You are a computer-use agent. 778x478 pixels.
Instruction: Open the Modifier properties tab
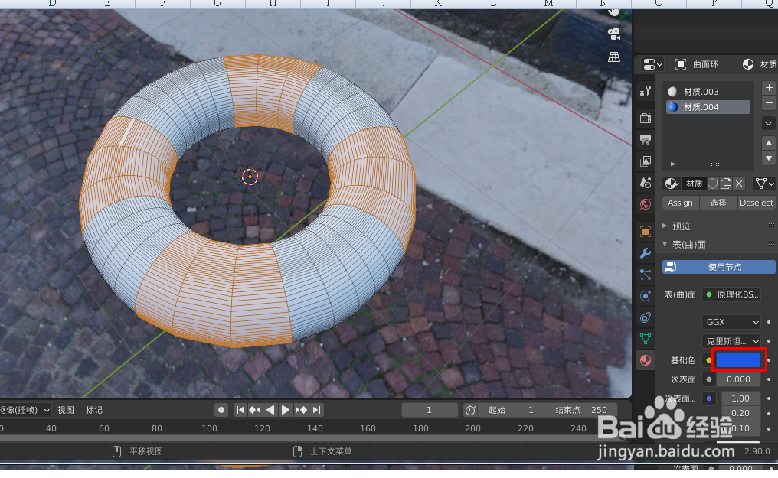point(645,252)
